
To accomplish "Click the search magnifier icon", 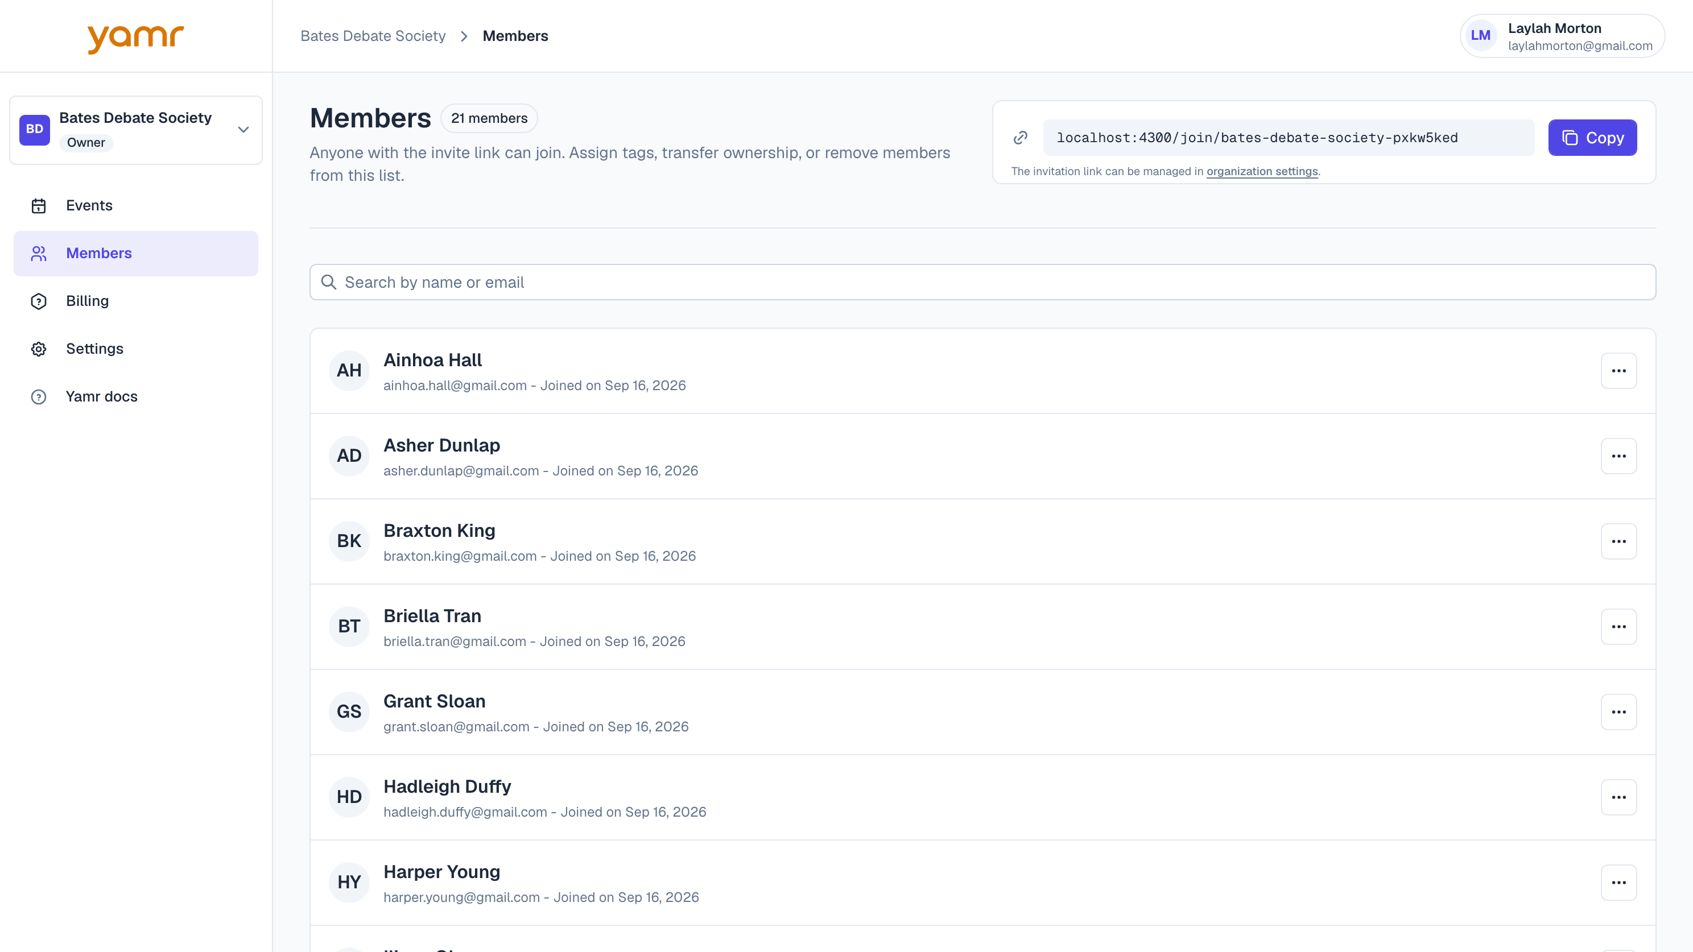I will click(329, 283).
